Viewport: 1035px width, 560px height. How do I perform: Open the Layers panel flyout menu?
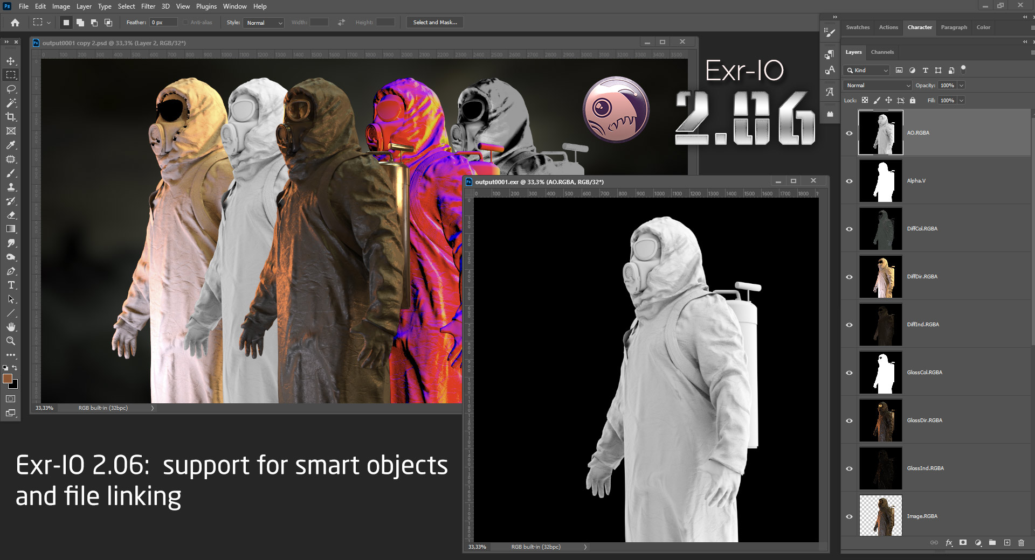[1032, 52]
